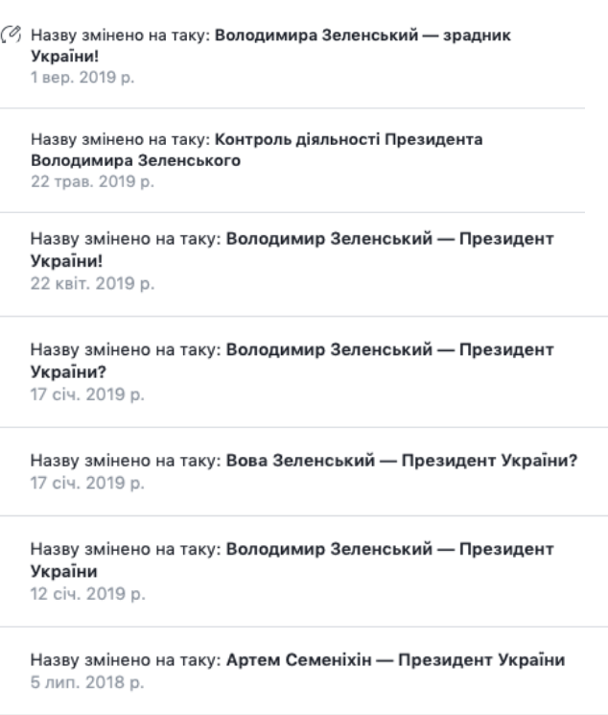Screen dimensions: 608x715
Task: Click the date under the "Вова Зеленський" entry
Action: click(83, 482)
